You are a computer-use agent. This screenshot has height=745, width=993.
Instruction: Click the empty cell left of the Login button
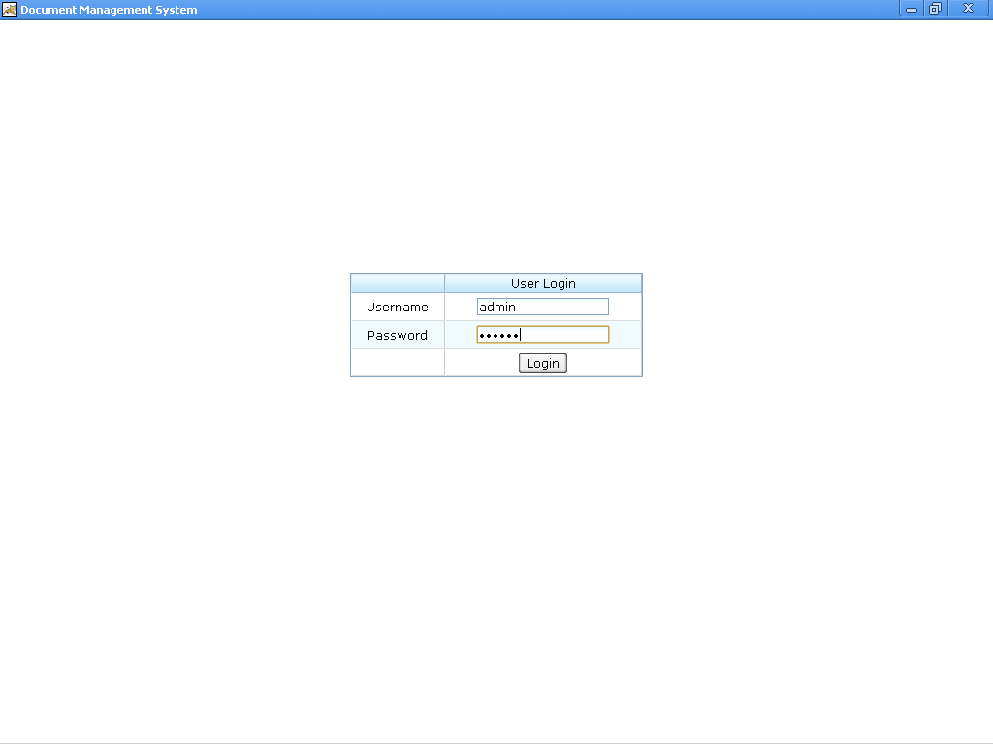click(397, 362)
